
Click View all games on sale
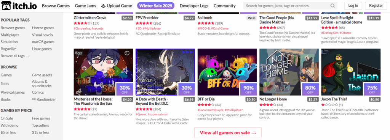coord(228,133)
